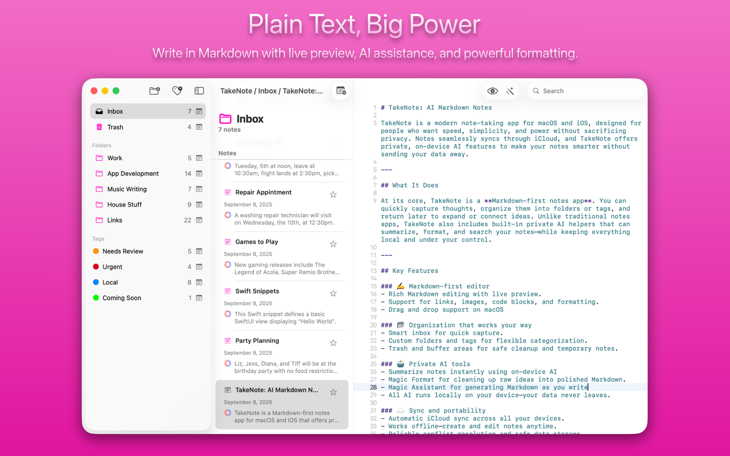Open the Work folder

coord(148,158)
